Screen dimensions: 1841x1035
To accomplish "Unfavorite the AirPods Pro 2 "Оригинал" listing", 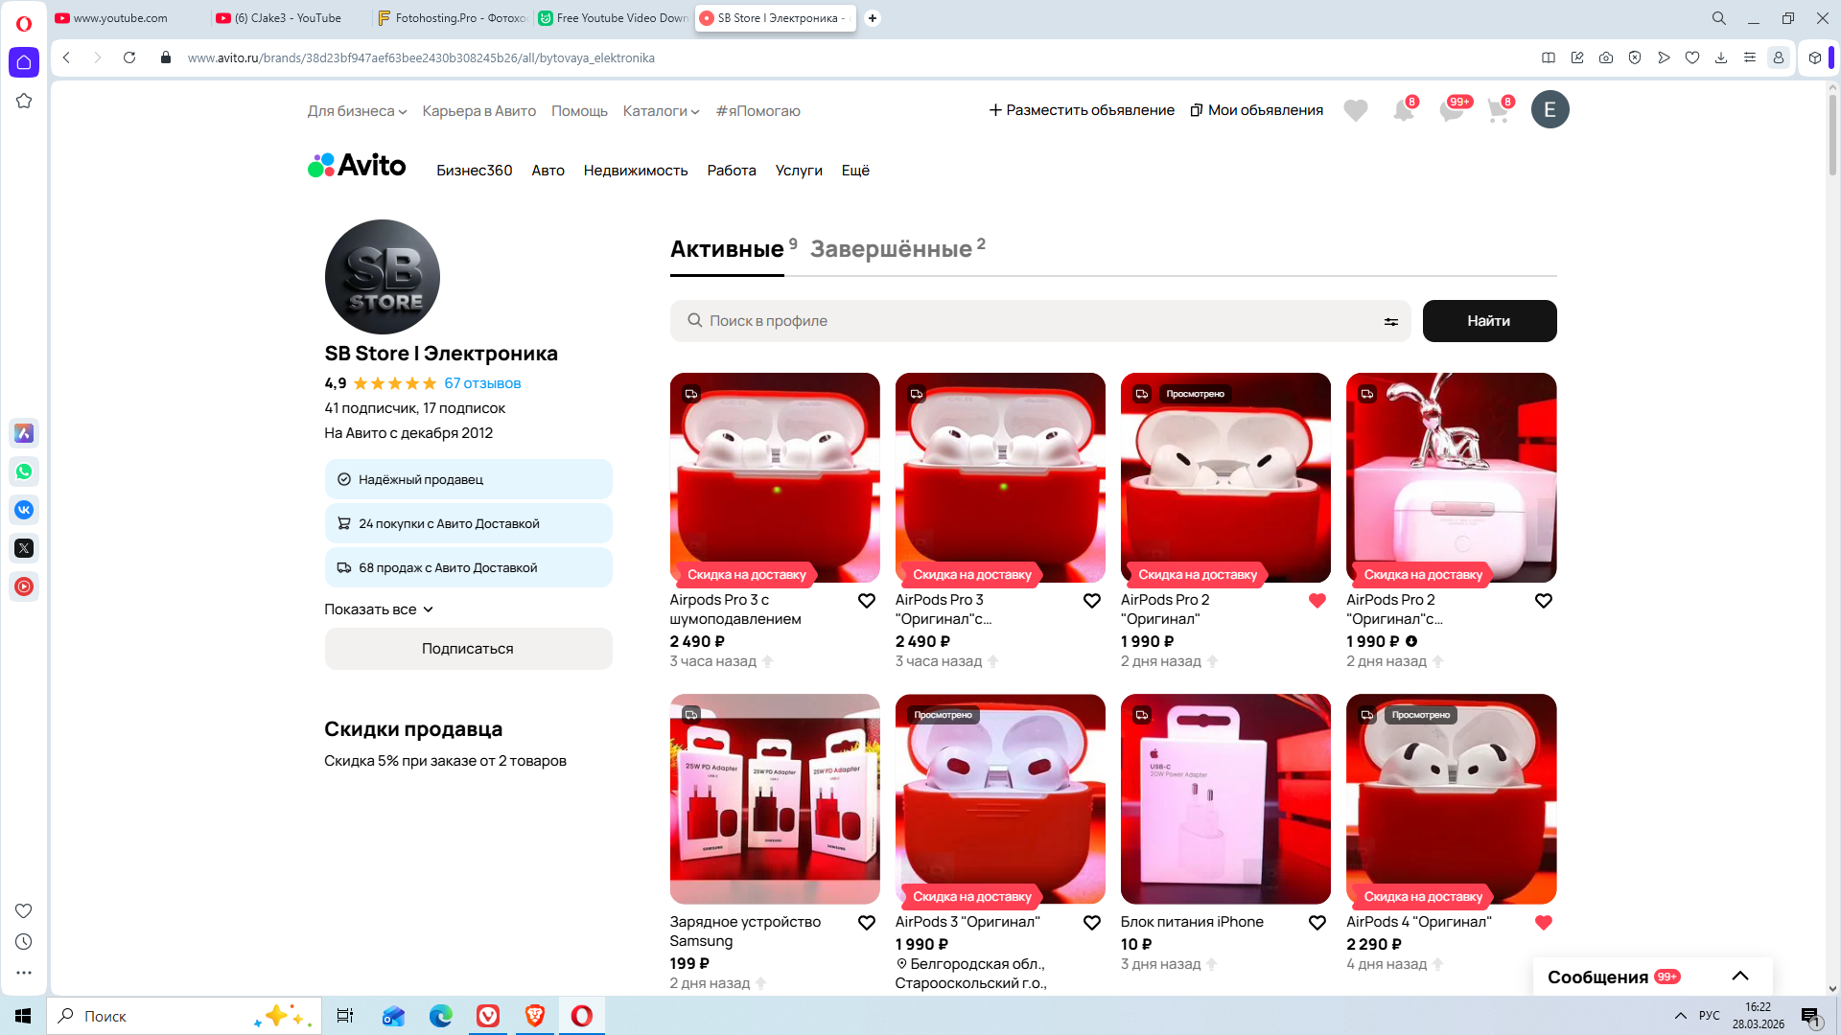I will point(1317,601).
